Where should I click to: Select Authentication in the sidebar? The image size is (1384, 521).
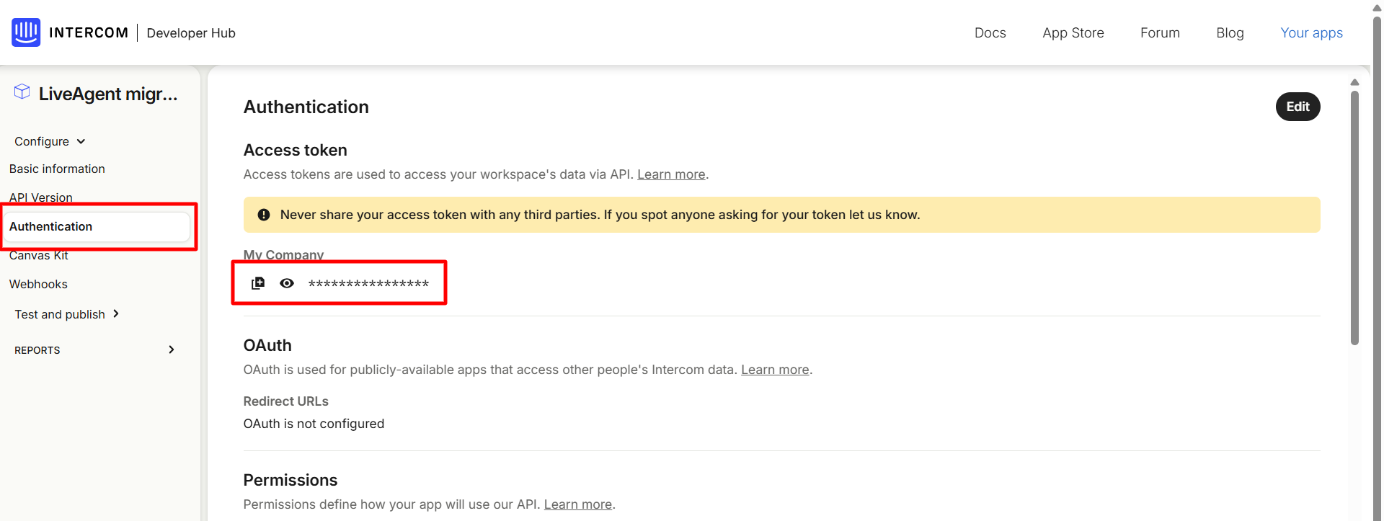(51, 226)
